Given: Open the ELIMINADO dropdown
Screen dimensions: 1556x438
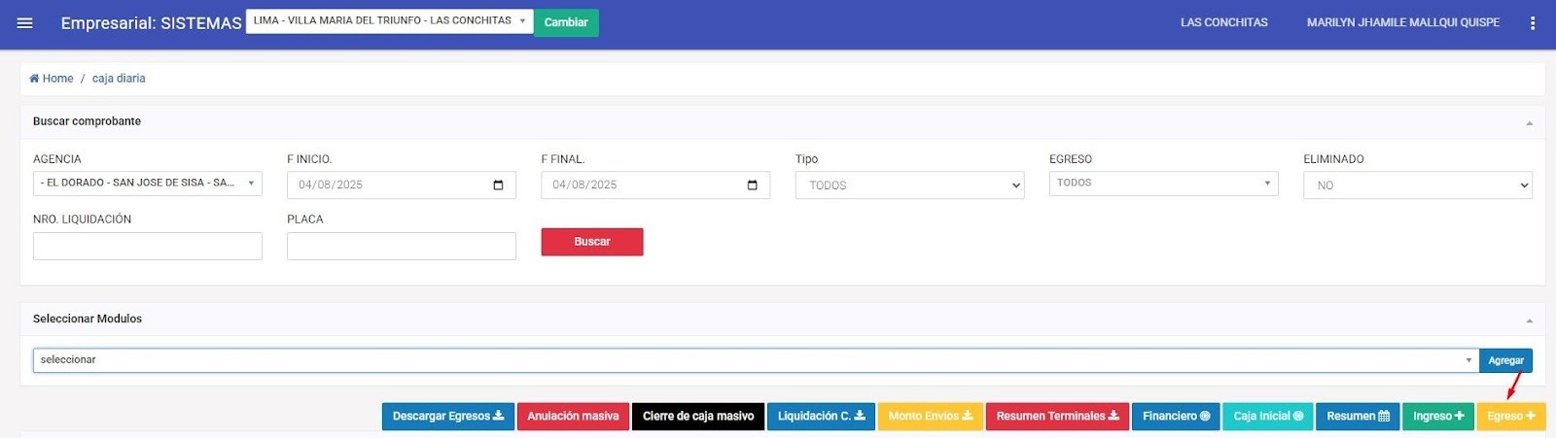Looking at the screenshot, I should tap(1417, 185).
